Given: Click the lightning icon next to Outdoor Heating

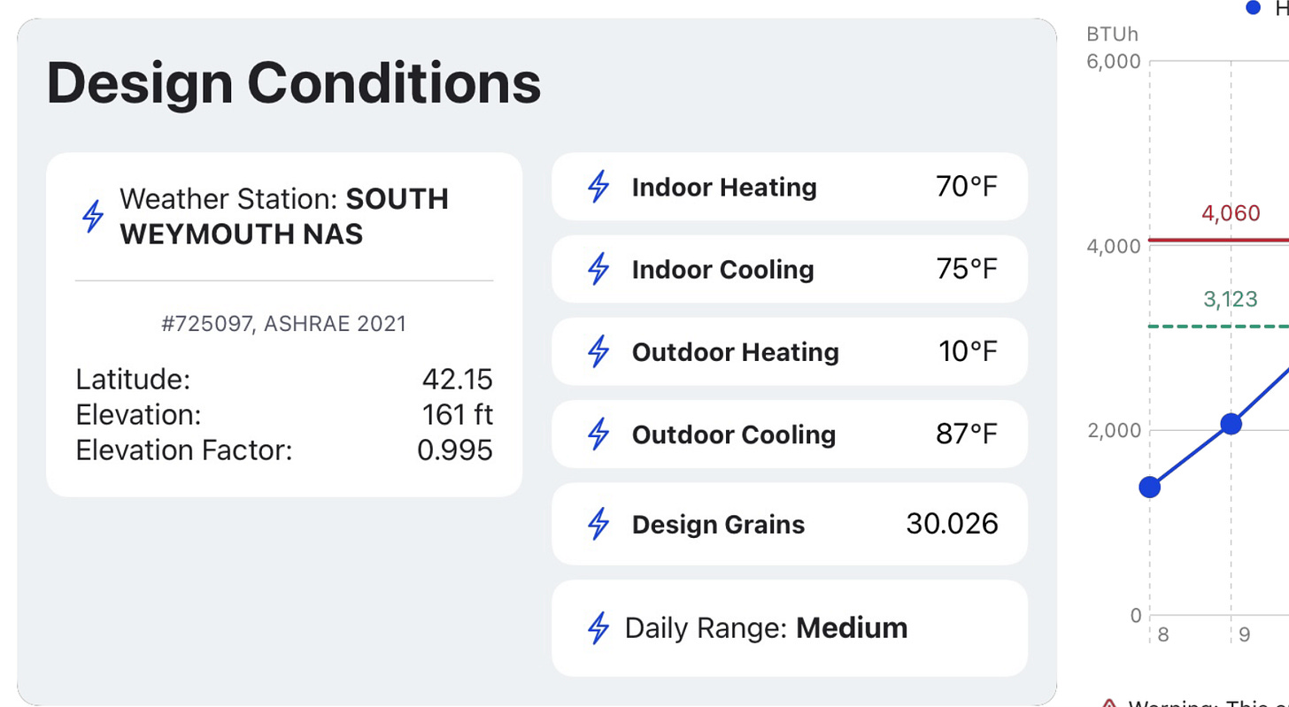Looking at the screenshot, I should (599, 351).
